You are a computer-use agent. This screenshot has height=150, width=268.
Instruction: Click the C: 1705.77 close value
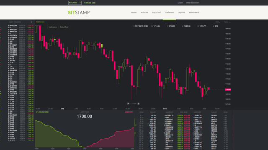(x=201, y=26)
